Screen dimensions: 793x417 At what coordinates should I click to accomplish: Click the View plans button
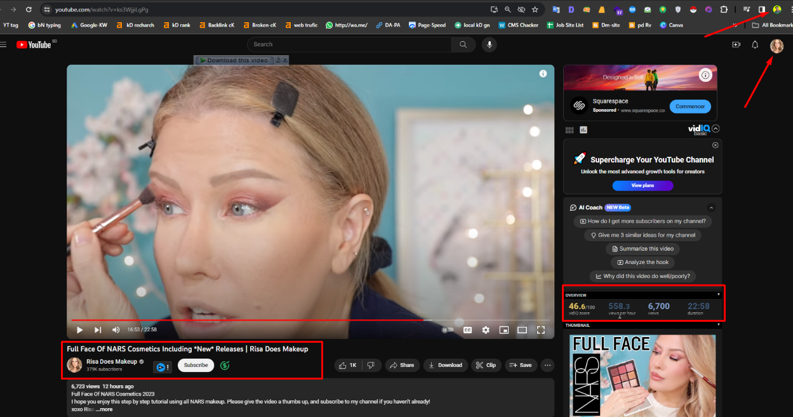(643, 185)
